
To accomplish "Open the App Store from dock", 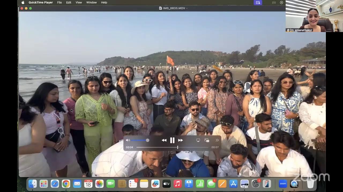I will (233, 183).
